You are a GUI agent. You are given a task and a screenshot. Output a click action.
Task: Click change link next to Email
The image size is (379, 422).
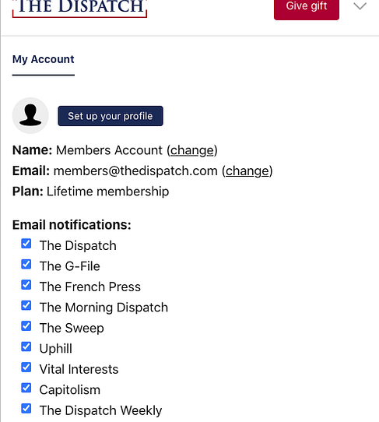[247, 171]
